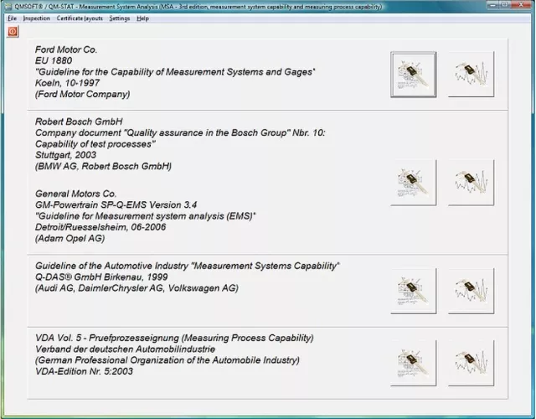Screen dimensions: 536x419
Task: Click "Quality assurance in the Bosch Group" line
Action: point(180,133)
